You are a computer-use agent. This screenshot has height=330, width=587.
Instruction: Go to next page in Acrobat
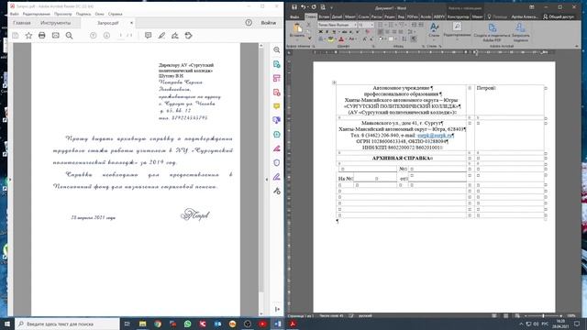click(106, 36)
